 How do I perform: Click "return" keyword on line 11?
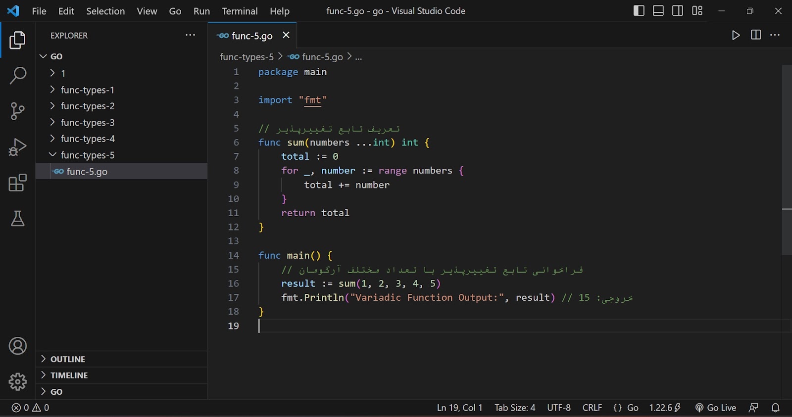point(298,213)
